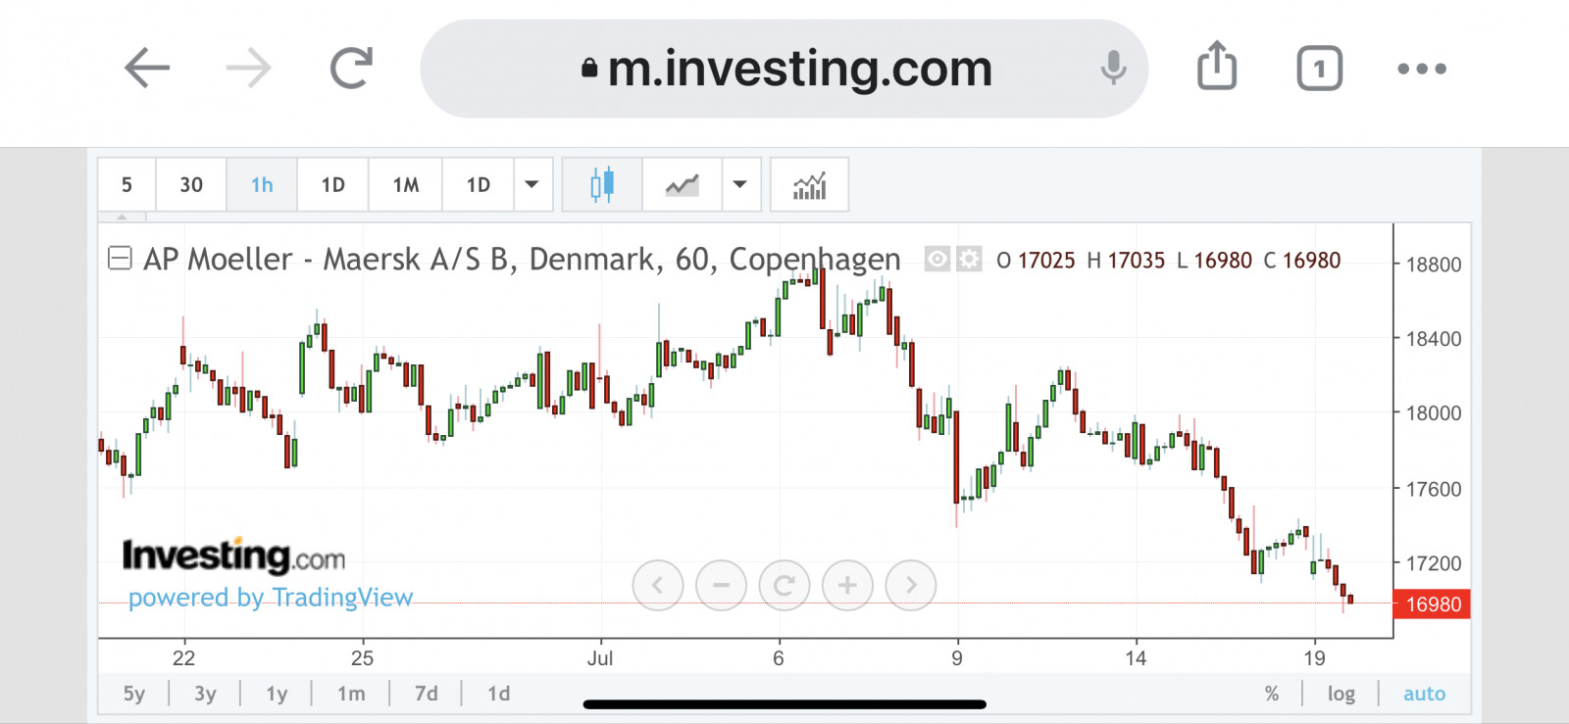Open the powered by TradingView link
This screenshot has height=724, width=1569.
click(x=271, y=598)
